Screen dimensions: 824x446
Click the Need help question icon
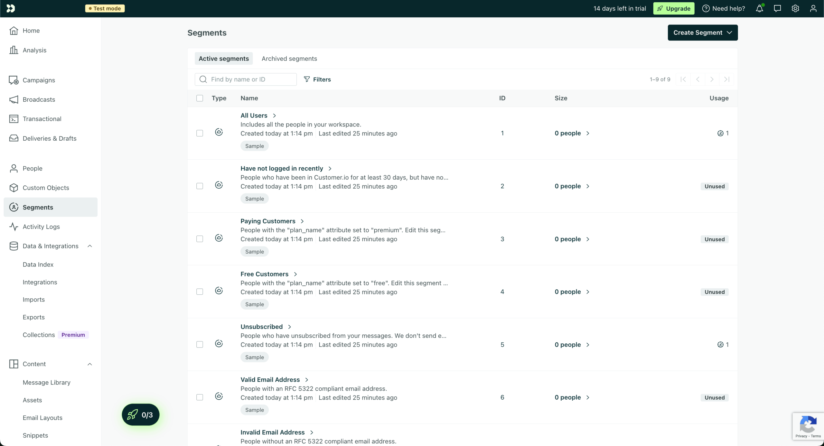point(706,8)
